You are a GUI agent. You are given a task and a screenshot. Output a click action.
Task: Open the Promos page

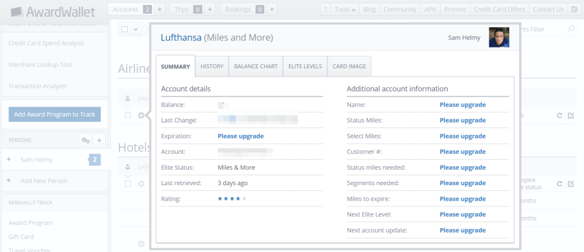455,9
